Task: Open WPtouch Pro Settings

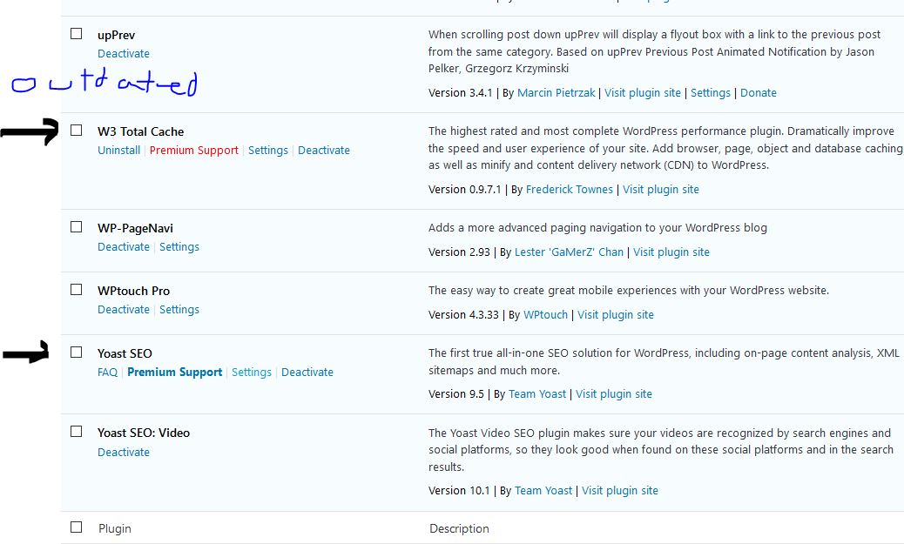Action: click(179, 310)
